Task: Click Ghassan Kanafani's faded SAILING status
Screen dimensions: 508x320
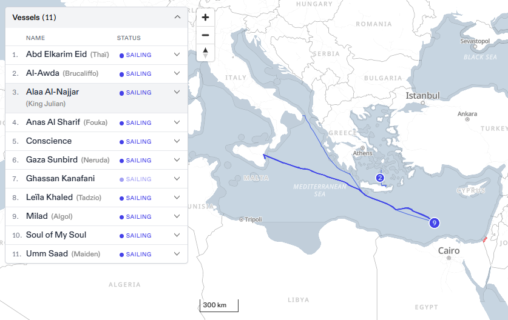Action: pos(135,179)
